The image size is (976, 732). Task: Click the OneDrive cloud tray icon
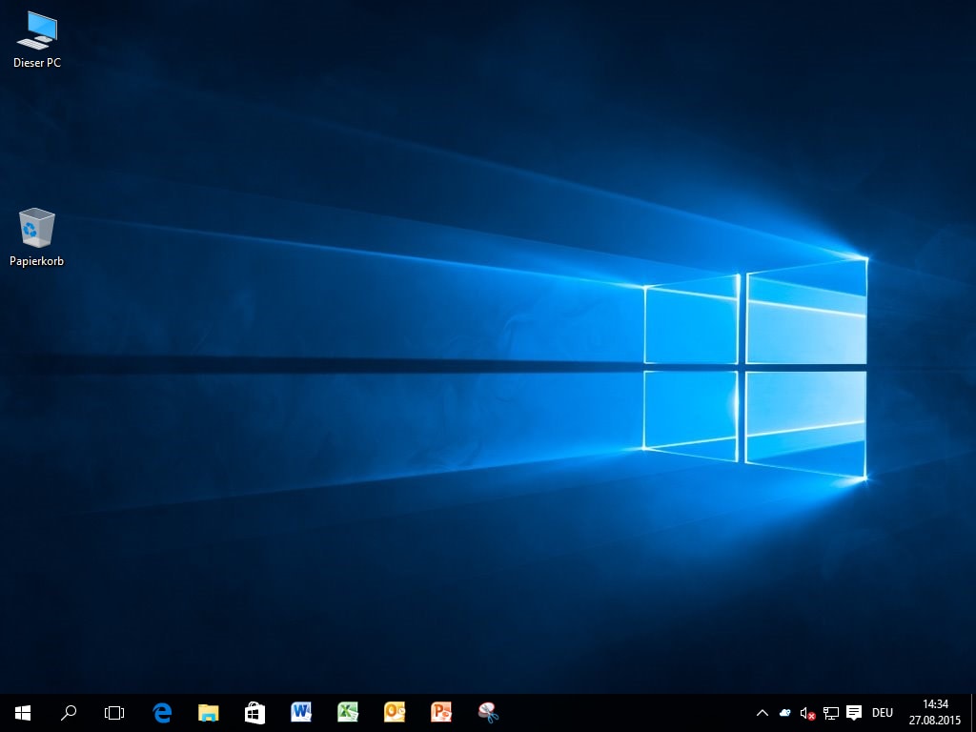pyautogui.click(x=785, y=713)
